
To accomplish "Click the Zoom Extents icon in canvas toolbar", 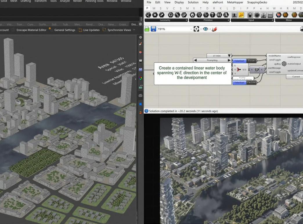I will [196, 29].
